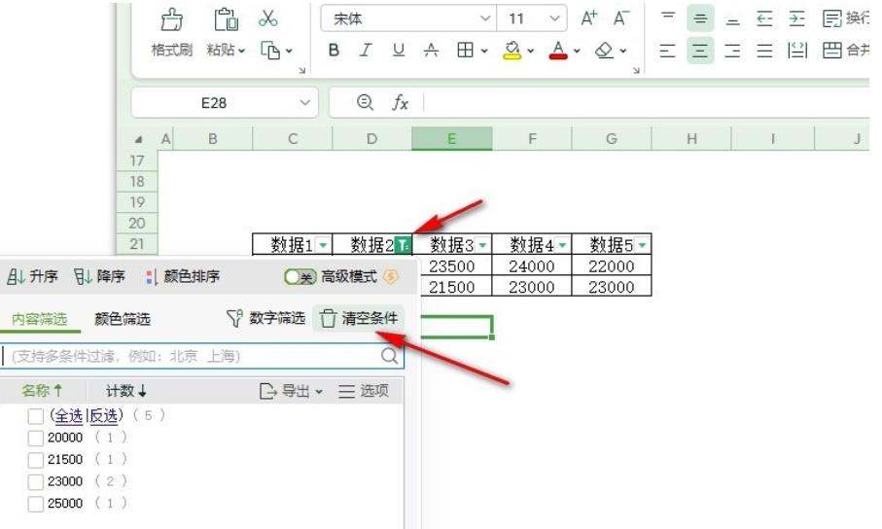Image resolution: width=882 pixels, height=529 pixels.
Task: Decrease font size with A- icon
Action: [x=621, y=18]
